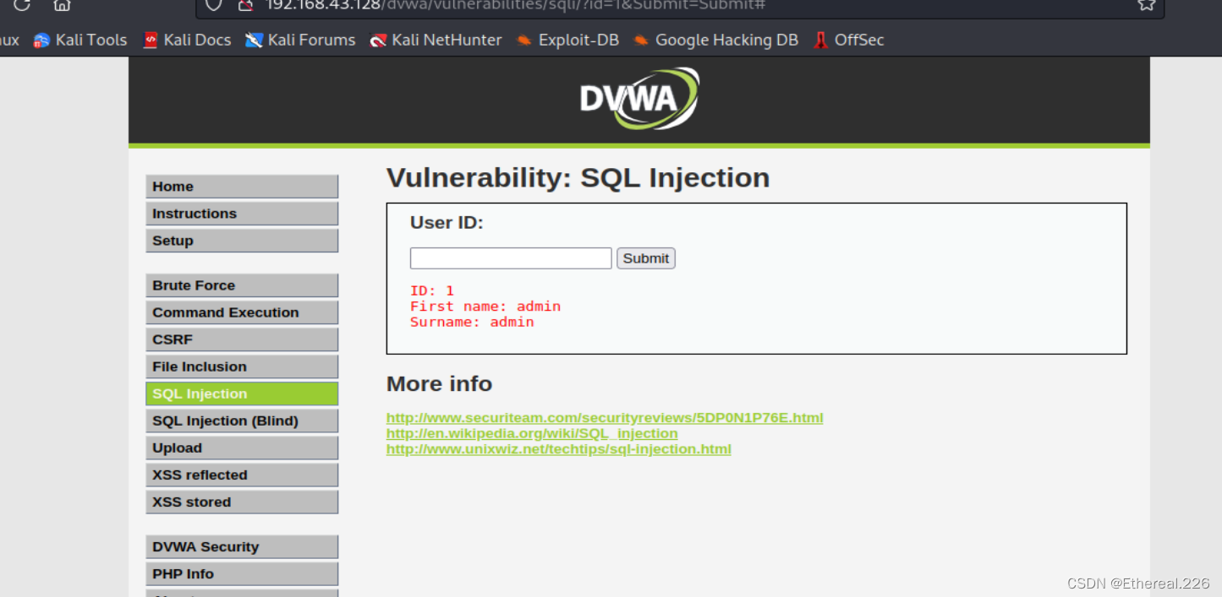Select the 'ID: 1' result text

[x=432, y=290]
